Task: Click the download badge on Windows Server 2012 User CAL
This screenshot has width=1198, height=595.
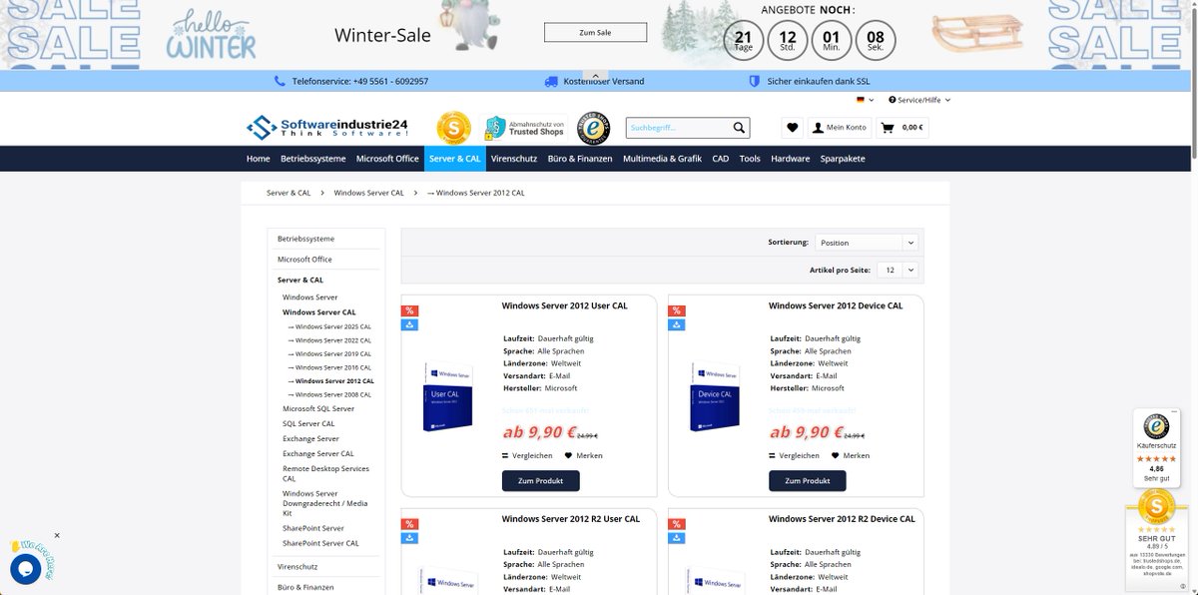Action: (x=410, y=324)
